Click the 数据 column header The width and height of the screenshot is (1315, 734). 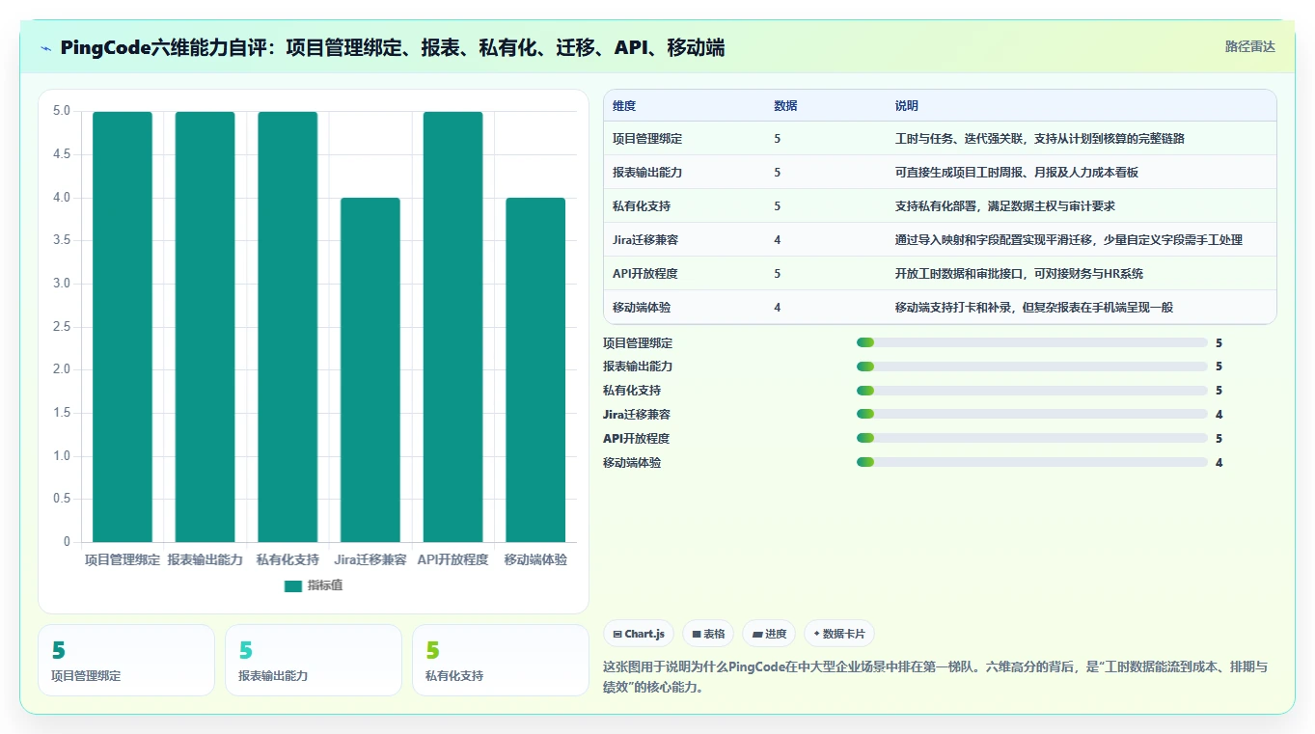click(x=785, y=106)
